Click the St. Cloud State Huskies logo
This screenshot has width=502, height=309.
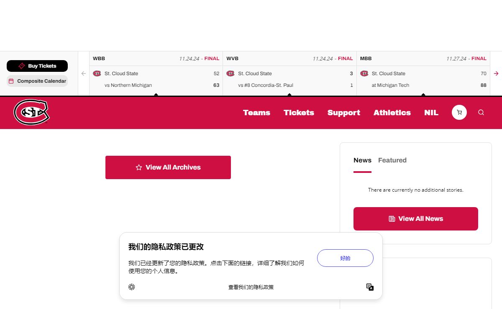point(31,112)
